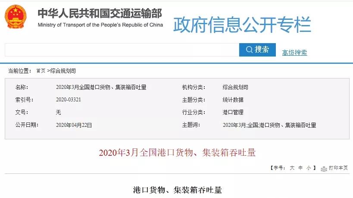Click the 港口货物、集装箱吞吐量 table heading

tap(177, 189)
